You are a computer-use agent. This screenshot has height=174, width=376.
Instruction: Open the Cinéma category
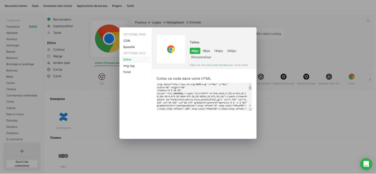click(x=11, y=89)
